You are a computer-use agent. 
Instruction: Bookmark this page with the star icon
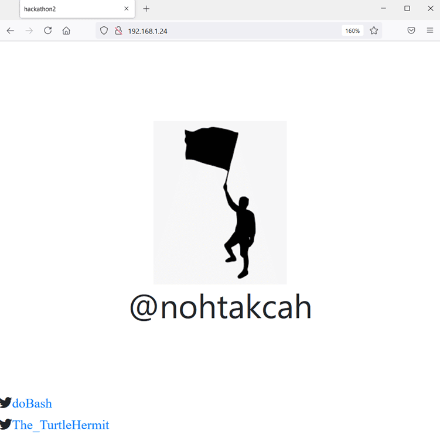(x=374, y=30)
